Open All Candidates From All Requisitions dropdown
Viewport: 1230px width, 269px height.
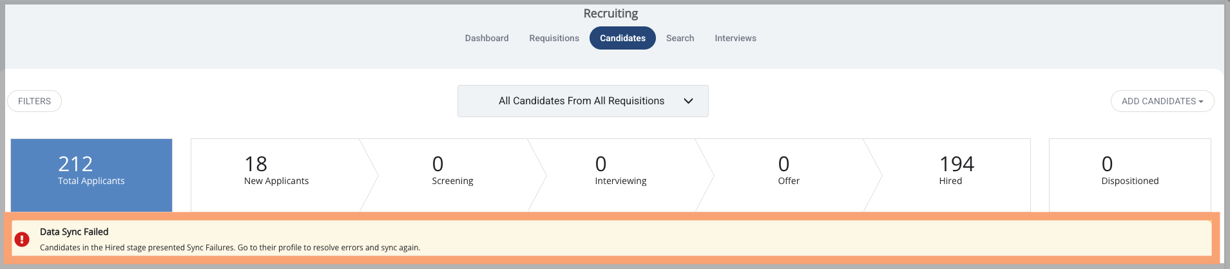click(582, 101)
